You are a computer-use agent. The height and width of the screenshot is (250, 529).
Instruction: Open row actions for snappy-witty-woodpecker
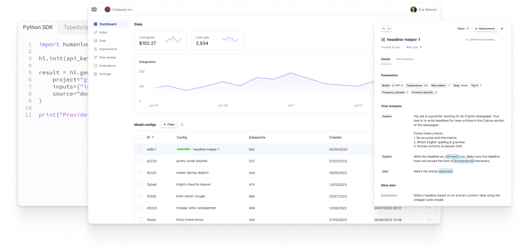(x=429, y=208)
